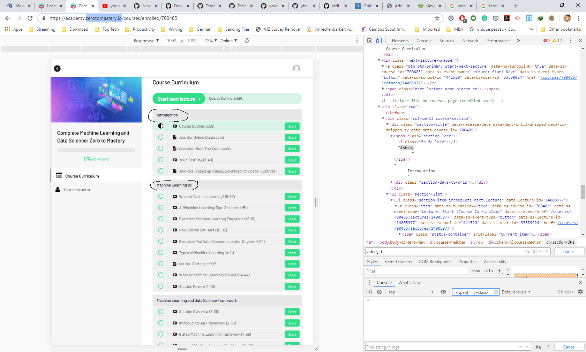Clear the console filter text
Viewport: 586px width, 352px height.
pos(496,292)
